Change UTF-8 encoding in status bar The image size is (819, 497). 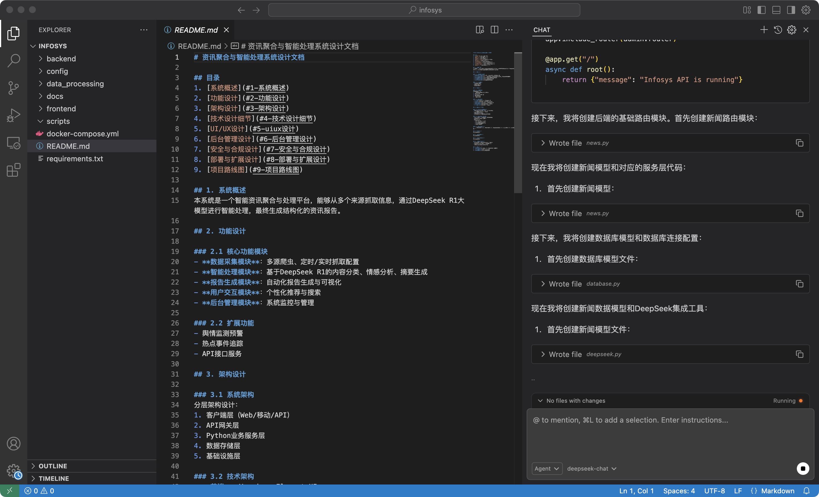click(714, 491)
